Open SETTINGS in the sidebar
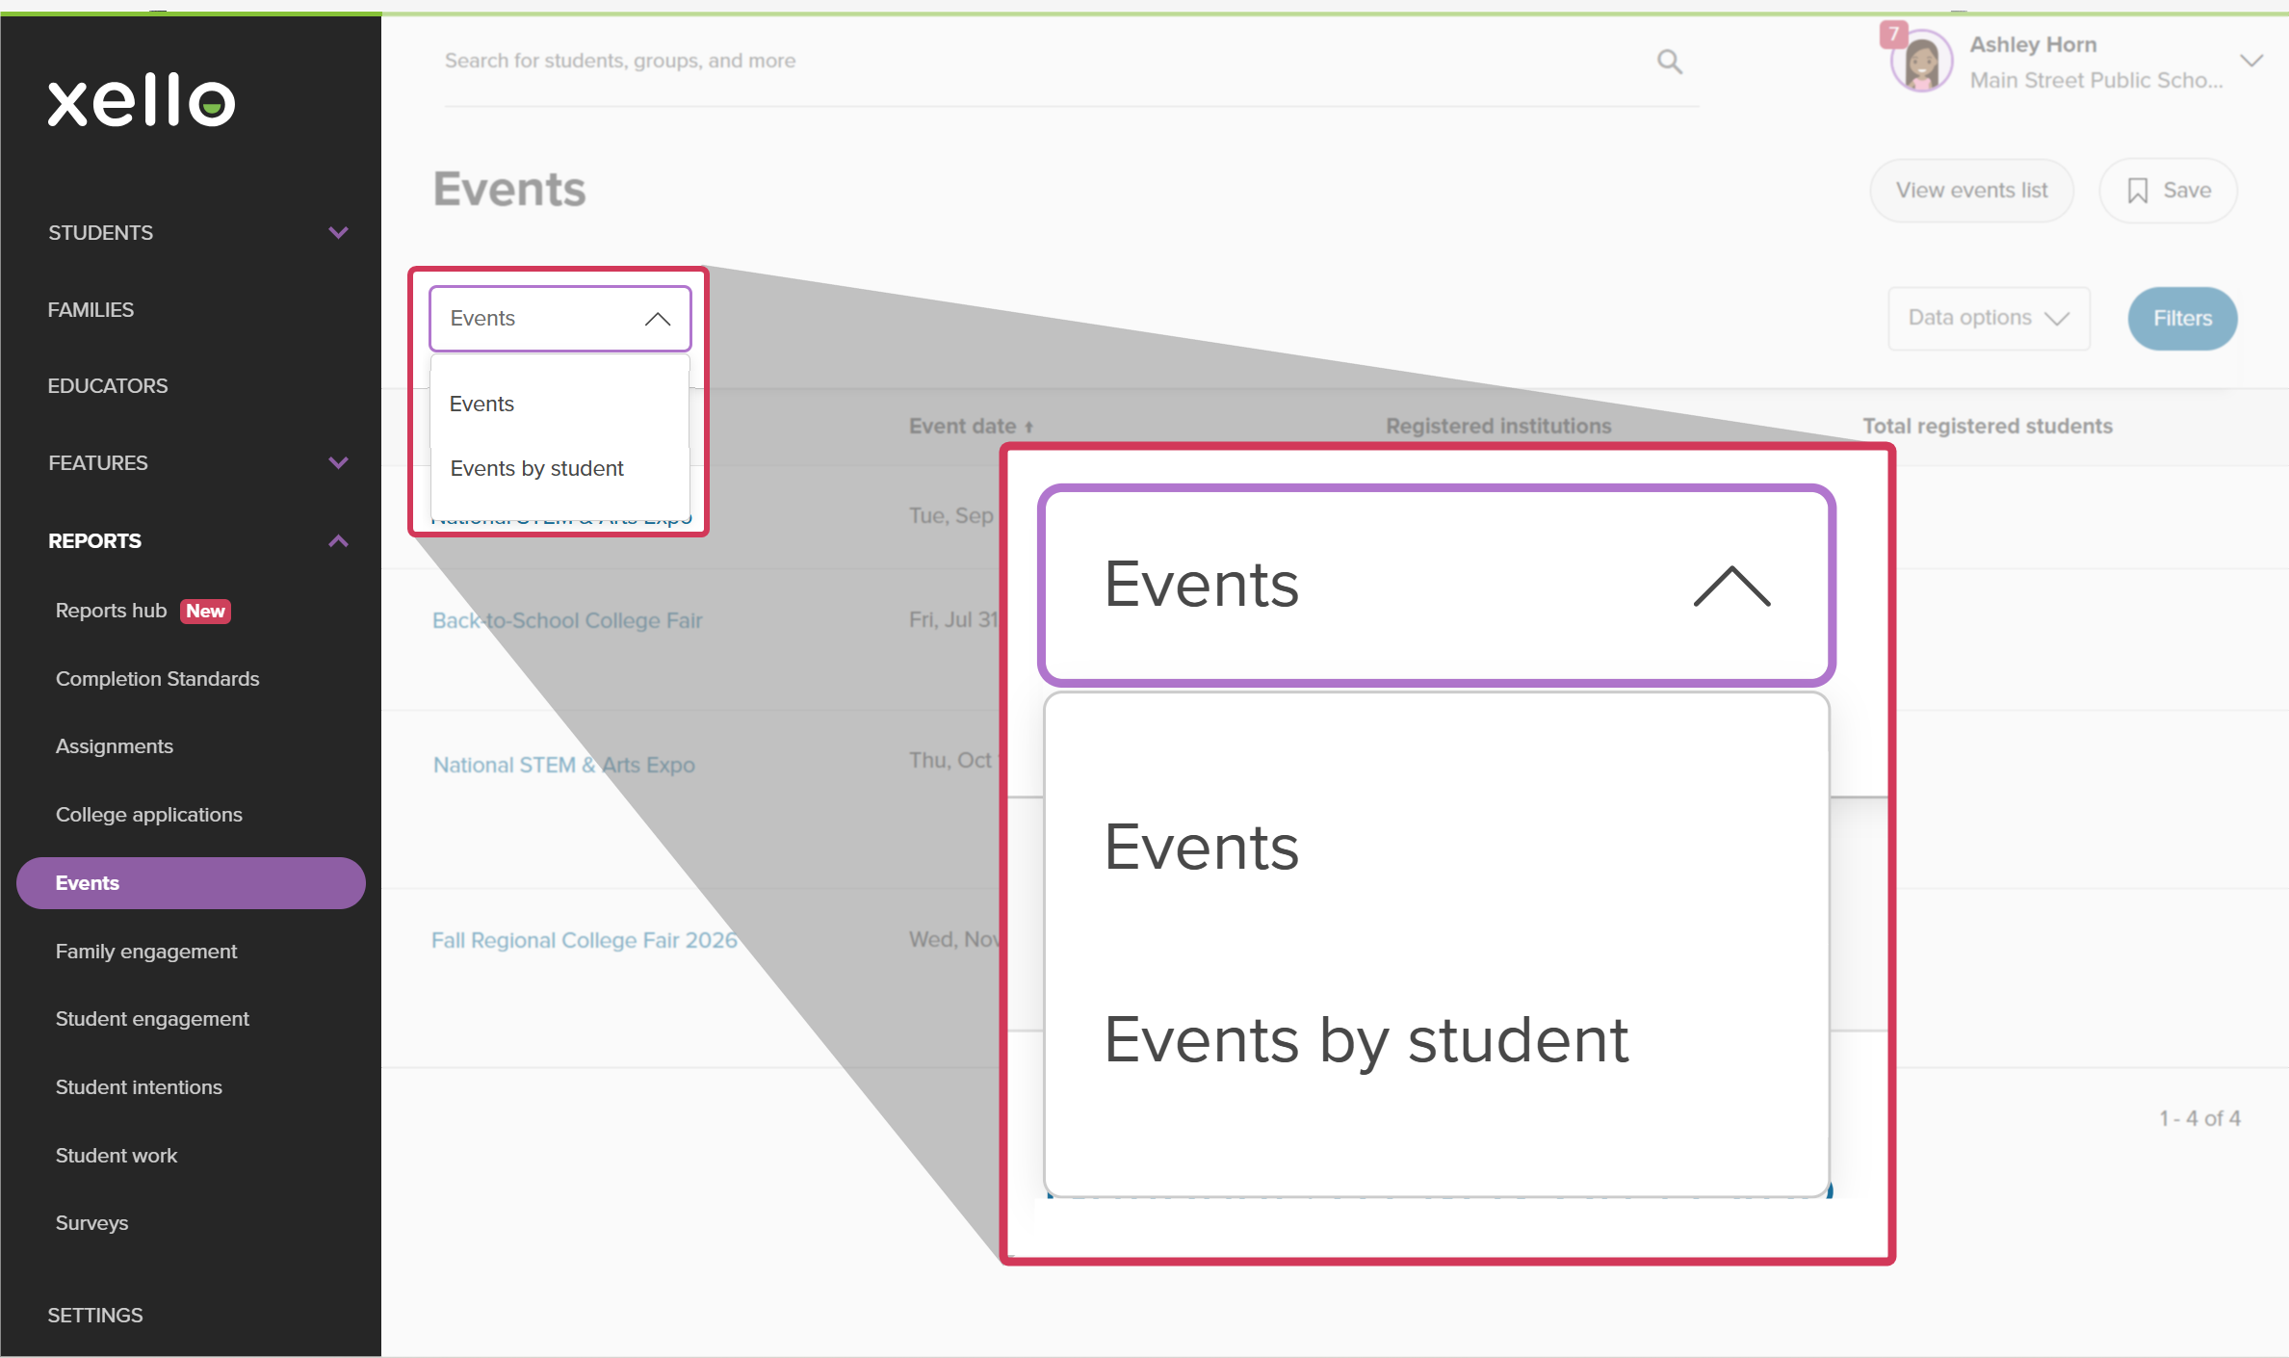This screenshot has width=2289, height=1358. (x=95, y=1316)
